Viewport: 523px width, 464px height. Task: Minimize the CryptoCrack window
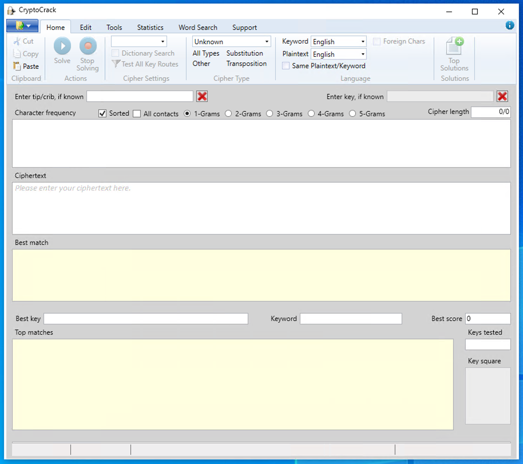(x=449, y=12)
